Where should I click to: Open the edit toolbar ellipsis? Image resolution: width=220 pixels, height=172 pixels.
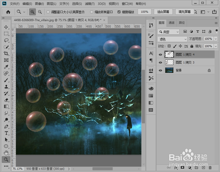tap(6, 166)
